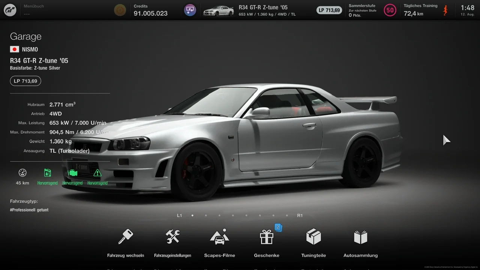The height and width of the screenshot is (270, 480).
Task: Open the purple garage car icon
Action: [x=190, y=10]
